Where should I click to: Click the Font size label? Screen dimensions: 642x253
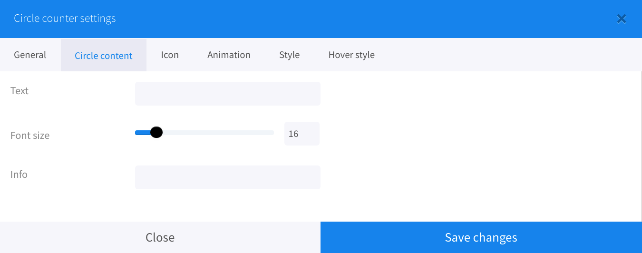(x=30, y=136)
